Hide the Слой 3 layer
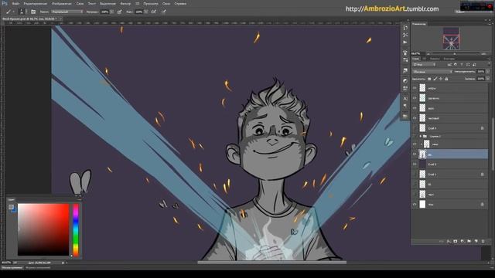495x278 pixels. click(x=415, y=164)
